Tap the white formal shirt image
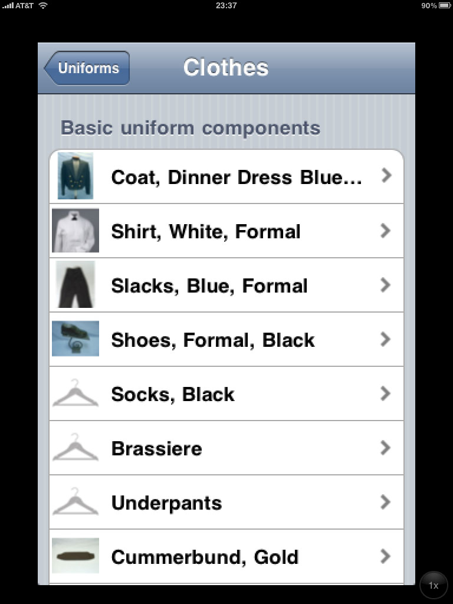The width and height of the screenshot is (453, 604). (75, 231)
